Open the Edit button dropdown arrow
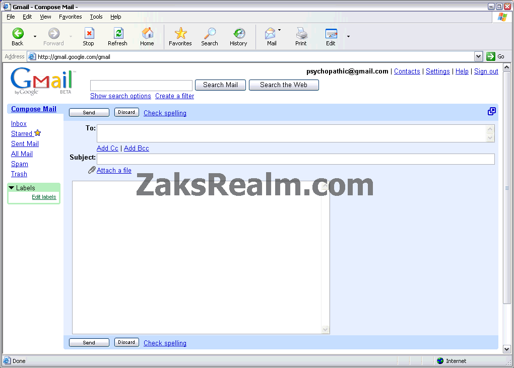 (x=348, y=36)
